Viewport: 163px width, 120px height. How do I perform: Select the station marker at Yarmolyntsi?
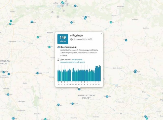coord(73,103)
